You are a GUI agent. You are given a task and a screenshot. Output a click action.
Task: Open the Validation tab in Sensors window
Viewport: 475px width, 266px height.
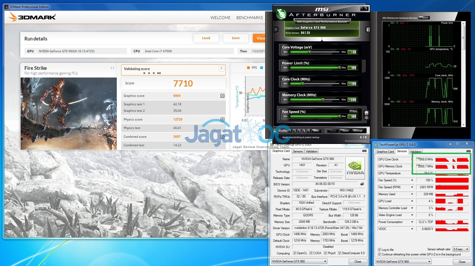point(416,151)
